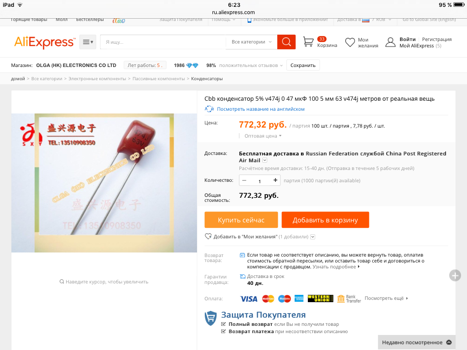467x350 pixels.
Task: Click the Я ищу search field
Action: coord(163,42)
